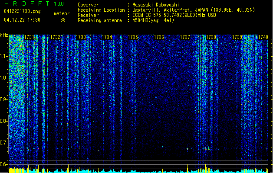273x173 pixels.
Task: Click the 1737 time marker
Action: tap(185, 37)
